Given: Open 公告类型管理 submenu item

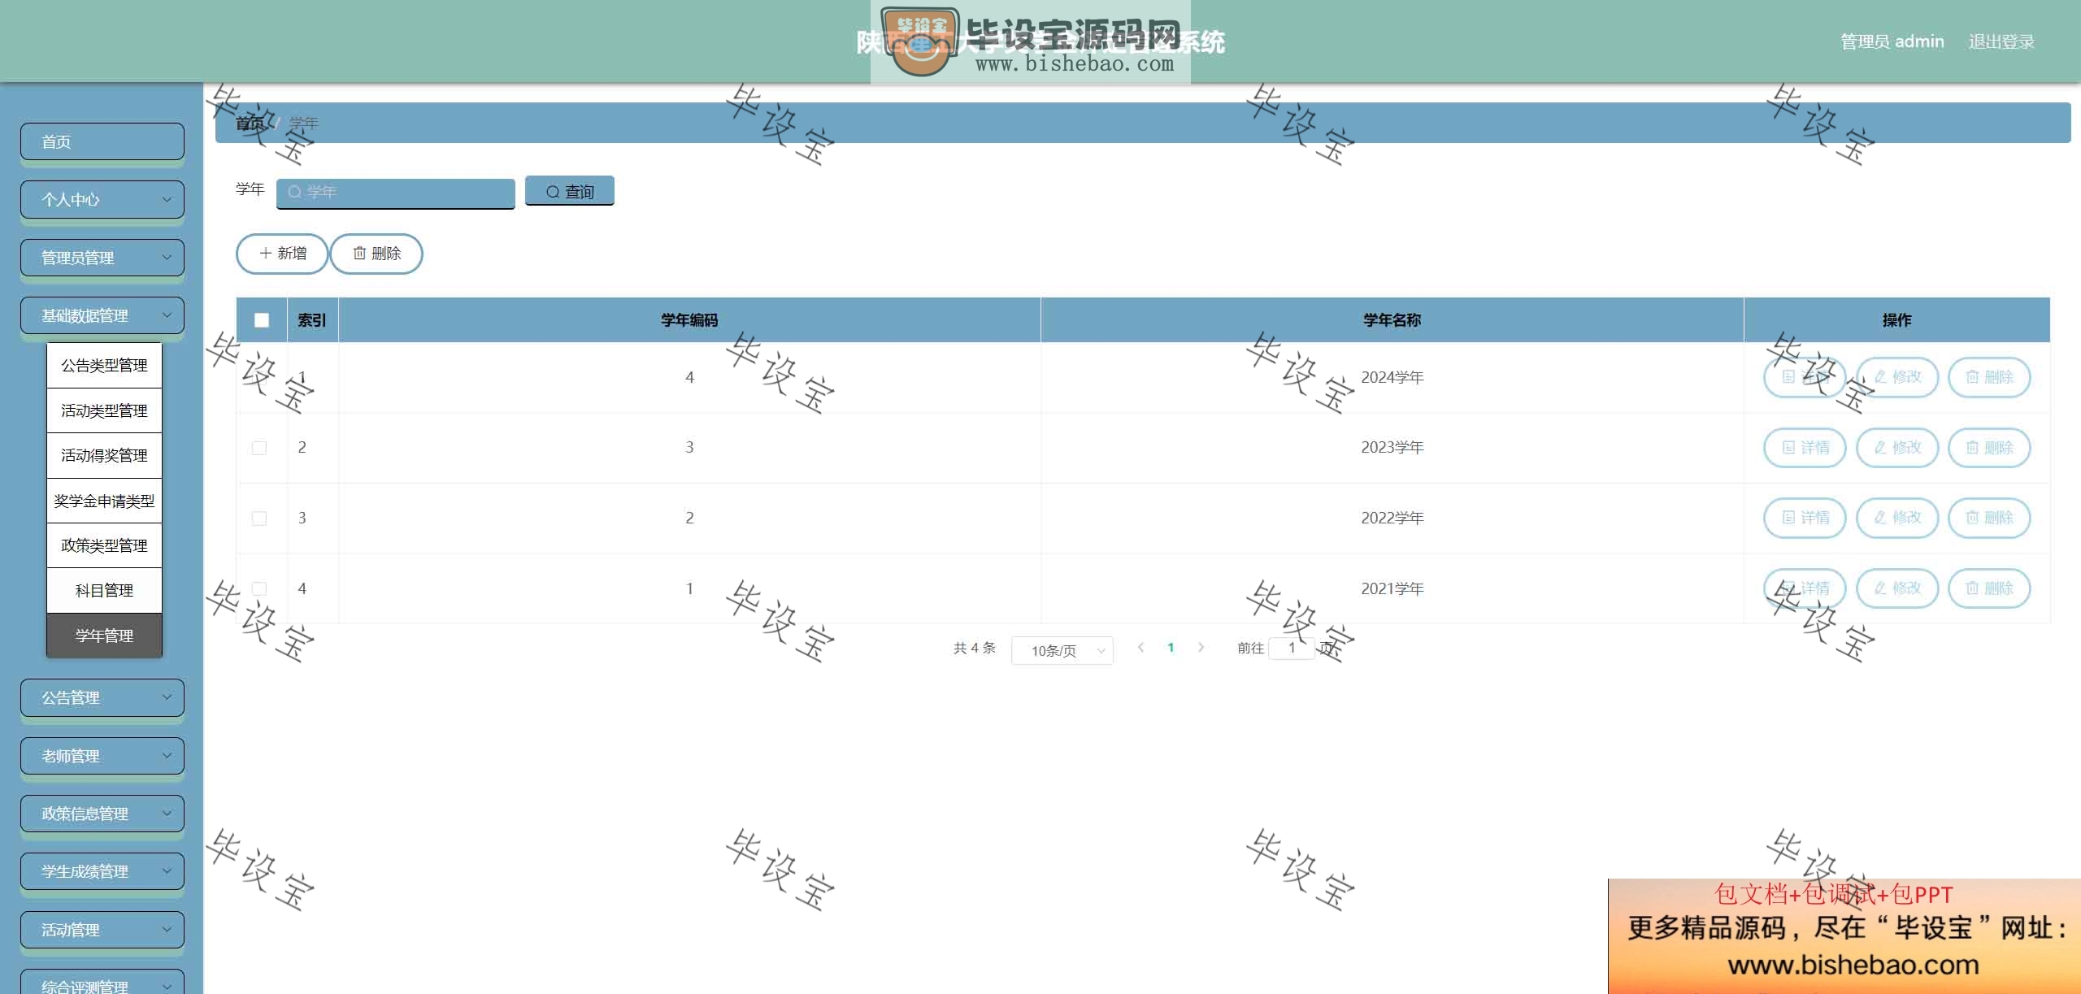Looking at the screenshot, I should pos(104,366).
